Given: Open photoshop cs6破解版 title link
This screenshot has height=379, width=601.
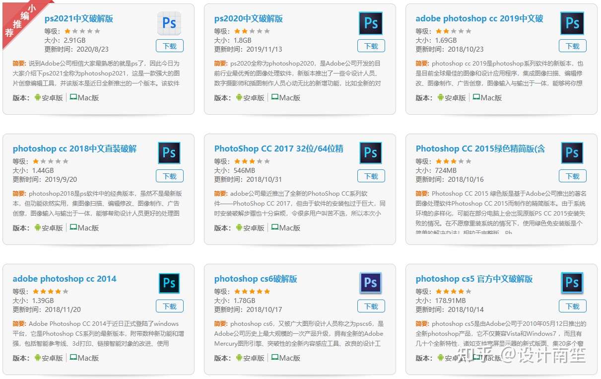Looking at the screenshot, I should (256, 279).
